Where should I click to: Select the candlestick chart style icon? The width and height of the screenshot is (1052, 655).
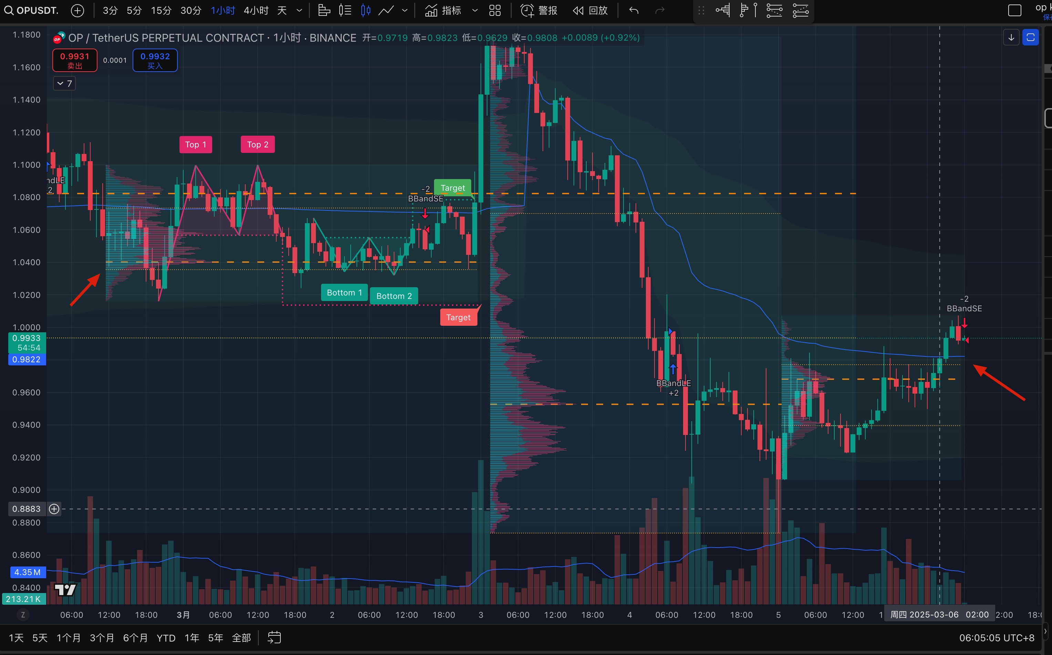point(365,10)
